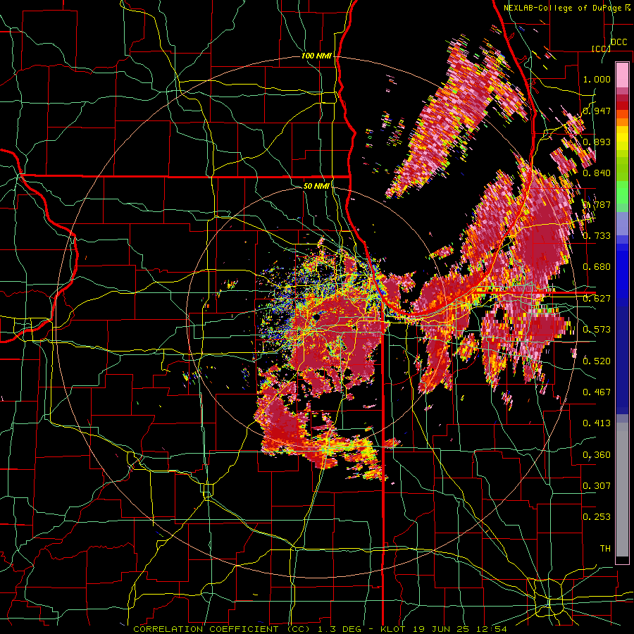The height and width of the screenshot is (634, 634).
Task: Click the Correlation Coefficient caption at bottom
Action: click(x=321, y=629)
